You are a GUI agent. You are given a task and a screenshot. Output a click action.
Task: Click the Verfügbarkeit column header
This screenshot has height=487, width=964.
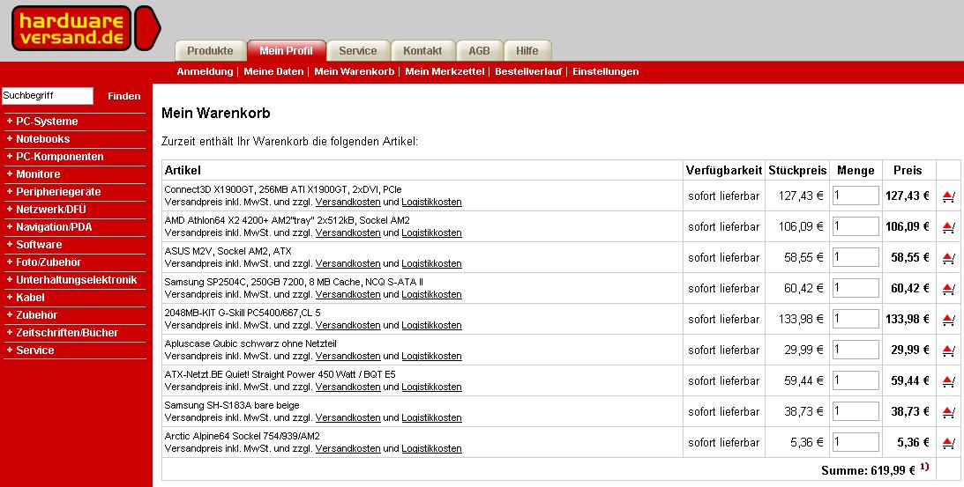pos(723,170)
